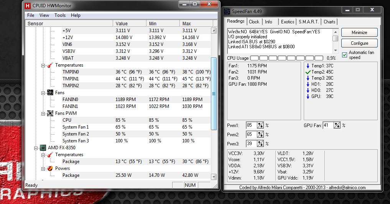Screen dimensions: 390x204
Task: Click the Min column header
Action: (163, 24)
